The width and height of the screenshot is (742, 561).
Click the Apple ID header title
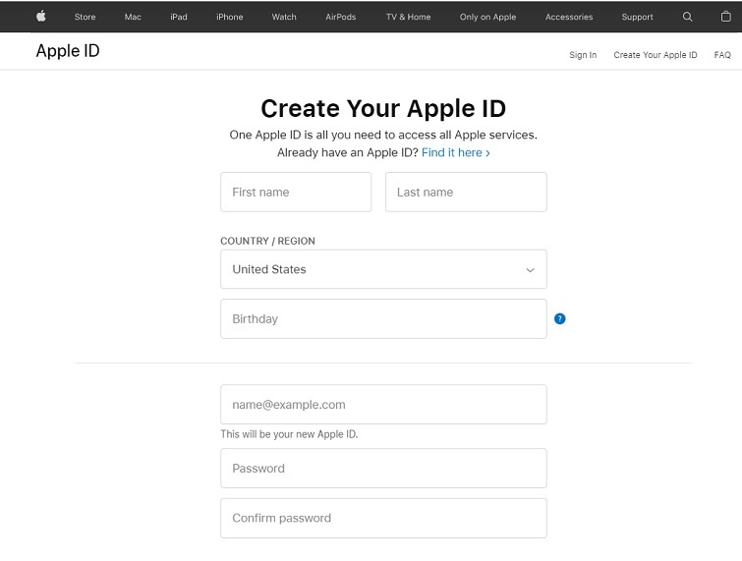pyautogui.click(x=68, y=51)
